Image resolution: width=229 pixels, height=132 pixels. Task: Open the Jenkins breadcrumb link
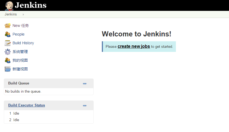(x=11, y=14)
